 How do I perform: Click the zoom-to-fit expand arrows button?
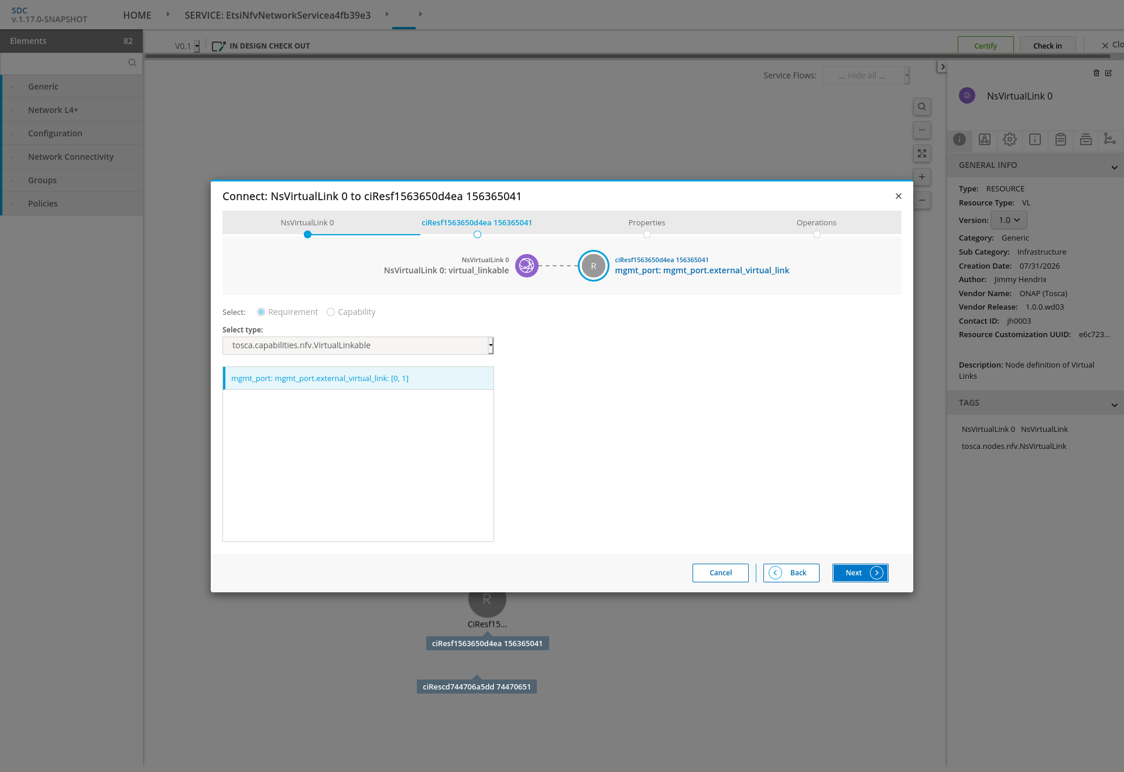point(922,153)
